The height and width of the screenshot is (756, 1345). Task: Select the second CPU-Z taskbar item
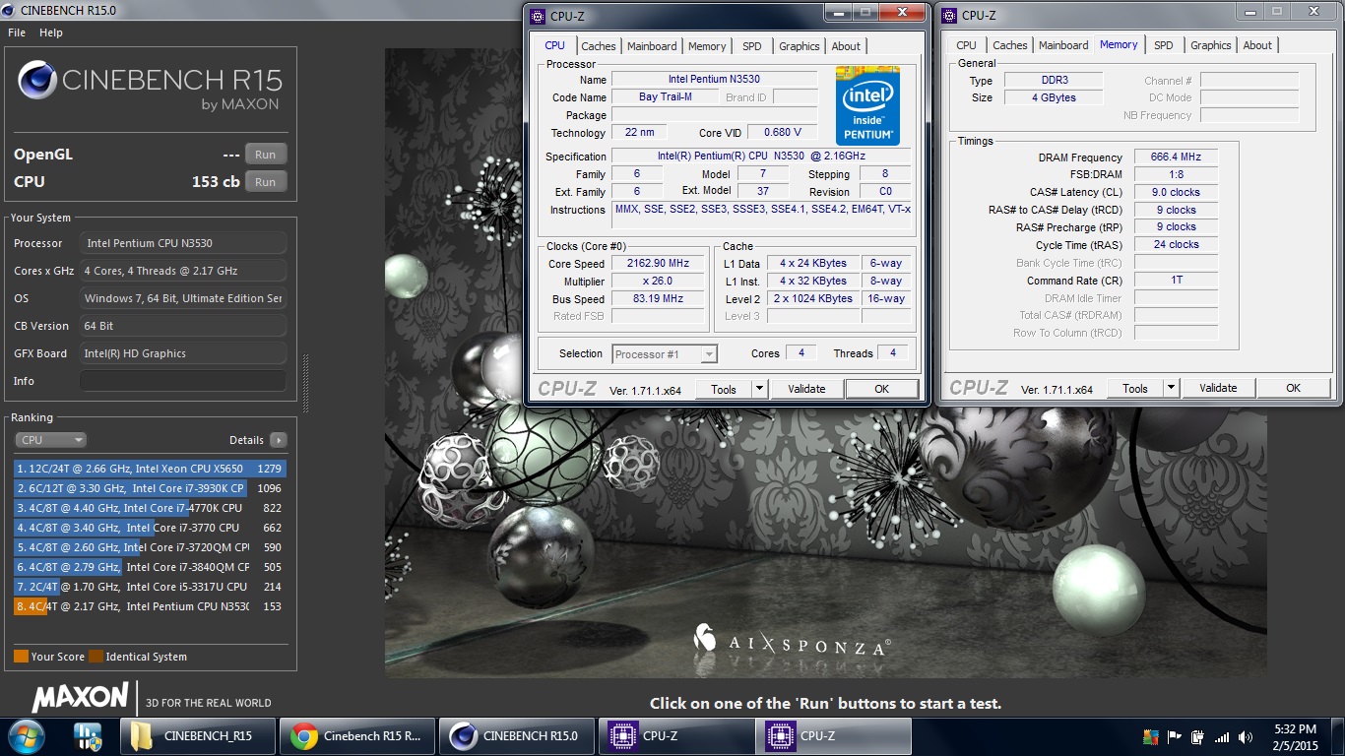pyautogui.click(x=834, y=735)
